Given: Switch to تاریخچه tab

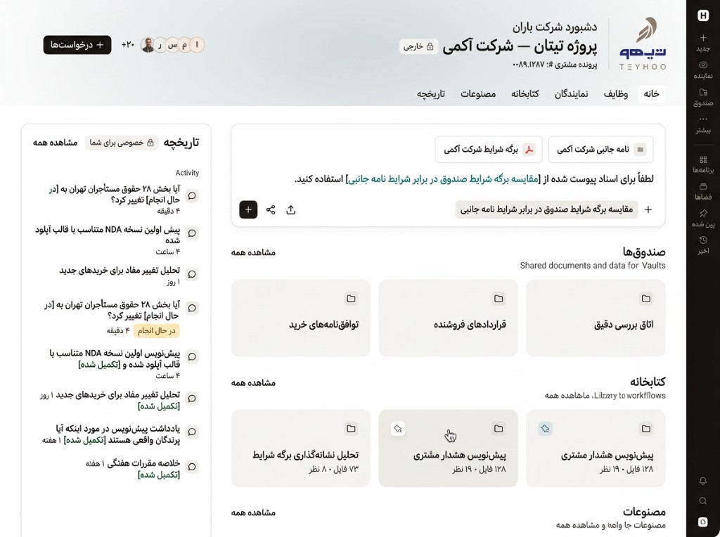Looking at the screenshot, I should click(x=431, y=93).
